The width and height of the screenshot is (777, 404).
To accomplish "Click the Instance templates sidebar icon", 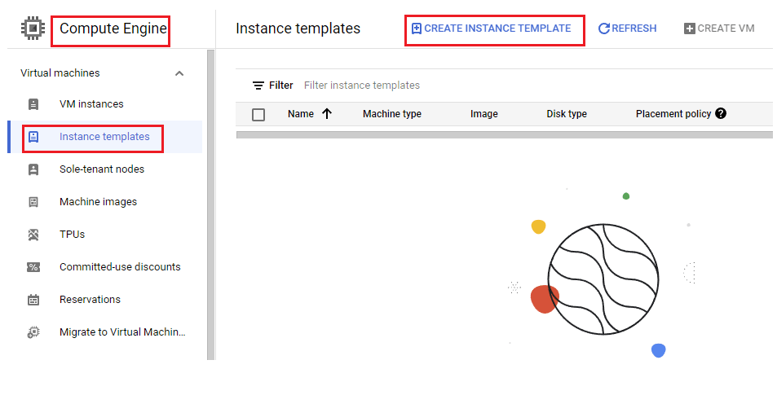I will coord(33,137).
